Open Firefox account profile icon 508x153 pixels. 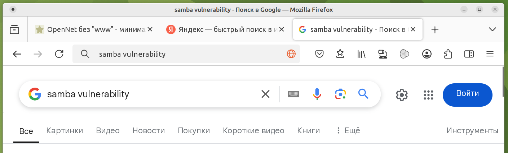tap(427, 54)
